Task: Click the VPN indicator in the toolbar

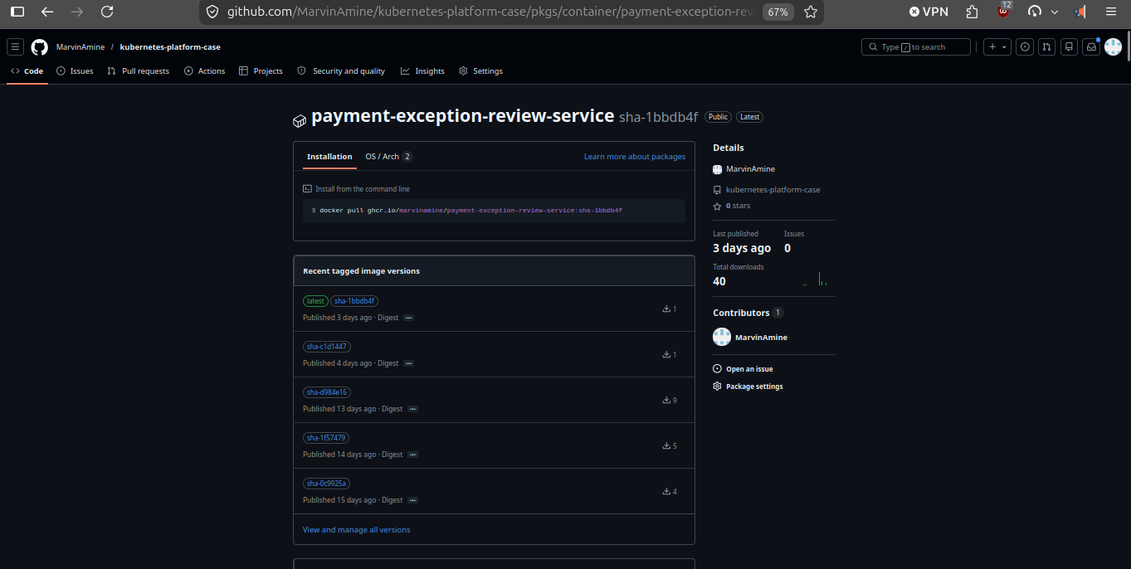Action: [929, 12]
